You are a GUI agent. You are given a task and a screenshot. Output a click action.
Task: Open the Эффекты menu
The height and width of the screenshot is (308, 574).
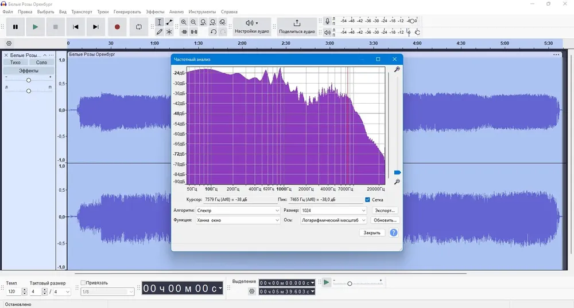click(155, 11)
